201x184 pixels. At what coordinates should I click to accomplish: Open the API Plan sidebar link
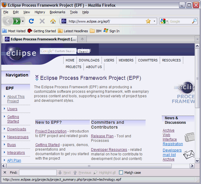(x=14, y=161)
